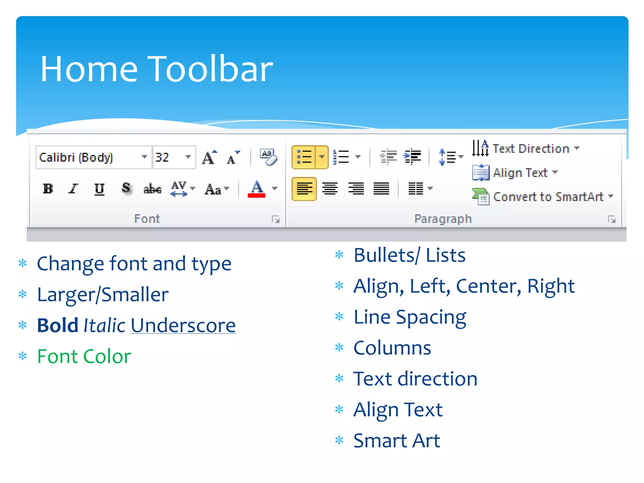This screenshot has width=644, height=483.
Task: Expand the font size 32 dropdown
Action: pos(188,157)
